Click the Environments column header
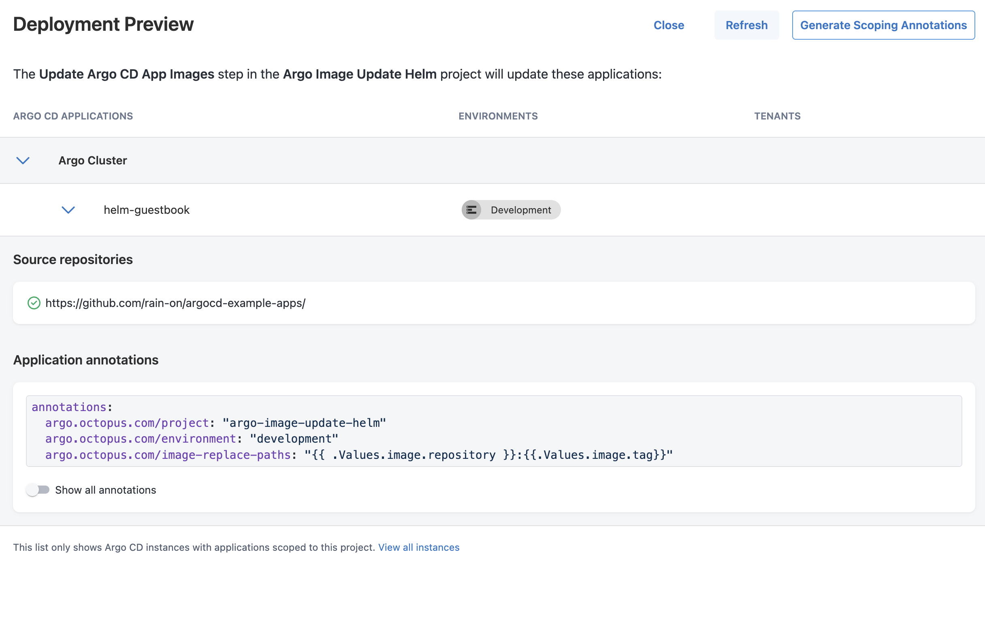The height and width of the screenshot is (635, 985). [x=498, y=116]
